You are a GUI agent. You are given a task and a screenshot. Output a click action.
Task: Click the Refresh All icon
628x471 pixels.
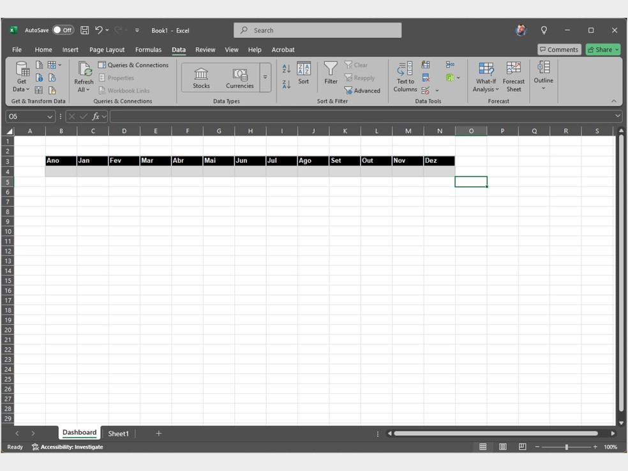(84, 69)
